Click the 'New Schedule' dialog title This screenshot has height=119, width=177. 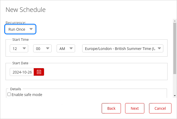click(26, 10)
